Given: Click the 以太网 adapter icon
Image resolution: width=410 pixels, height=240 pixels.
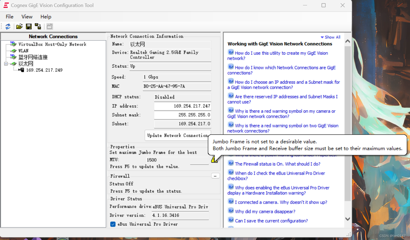Looking at the screenshot, I should tap(13, 64).
